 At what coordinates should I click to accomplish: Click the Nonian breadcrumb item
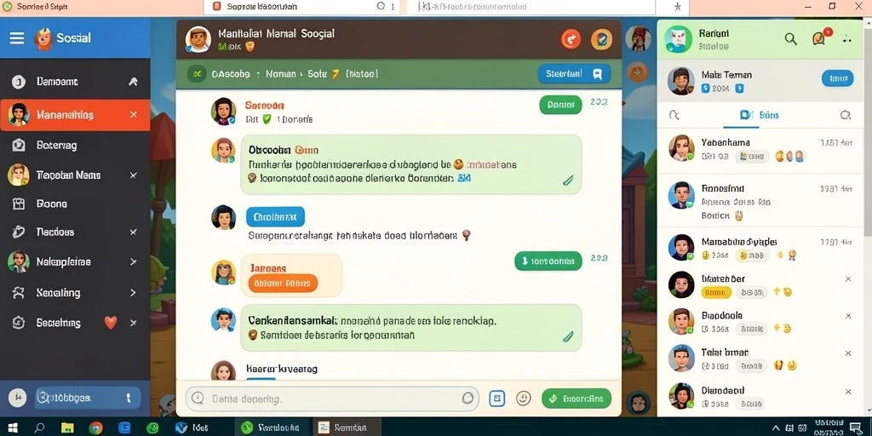tap(280, 73)
